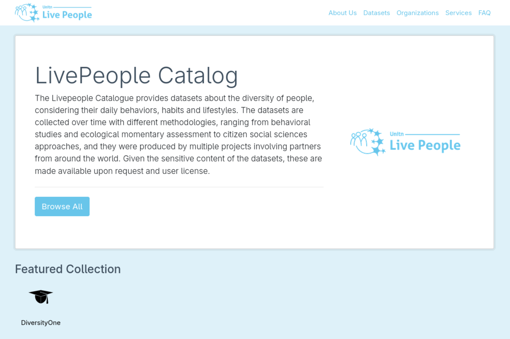
Task: Click the LivePeople Catalog title
Action: click(136, 75)
